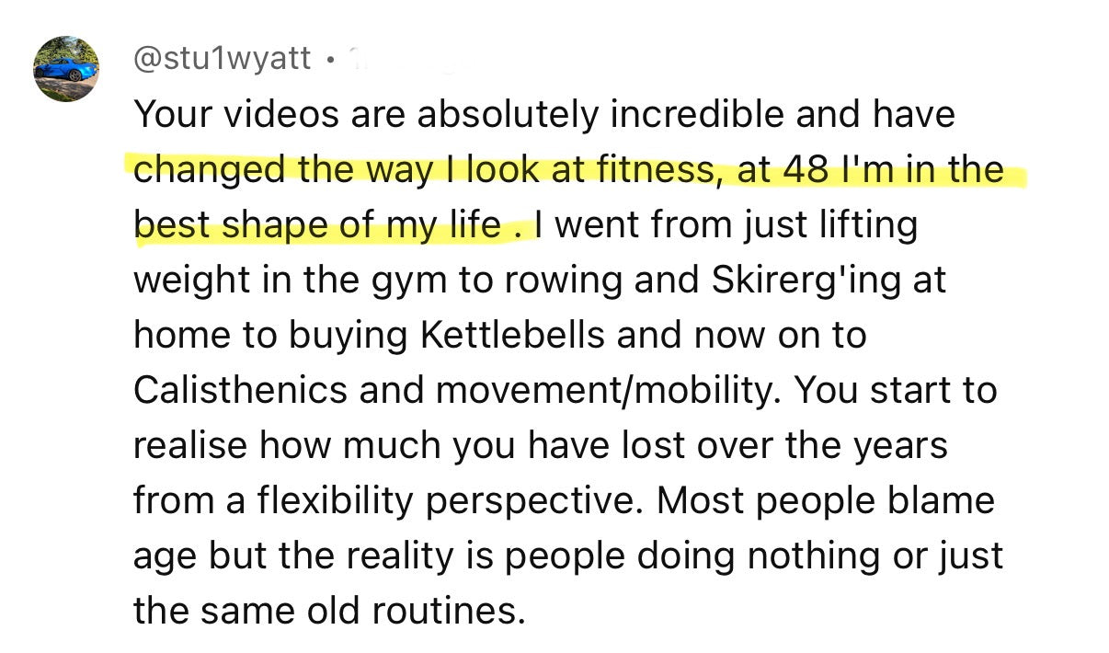Open the commenter's blue car avatar

pos(65,68)
